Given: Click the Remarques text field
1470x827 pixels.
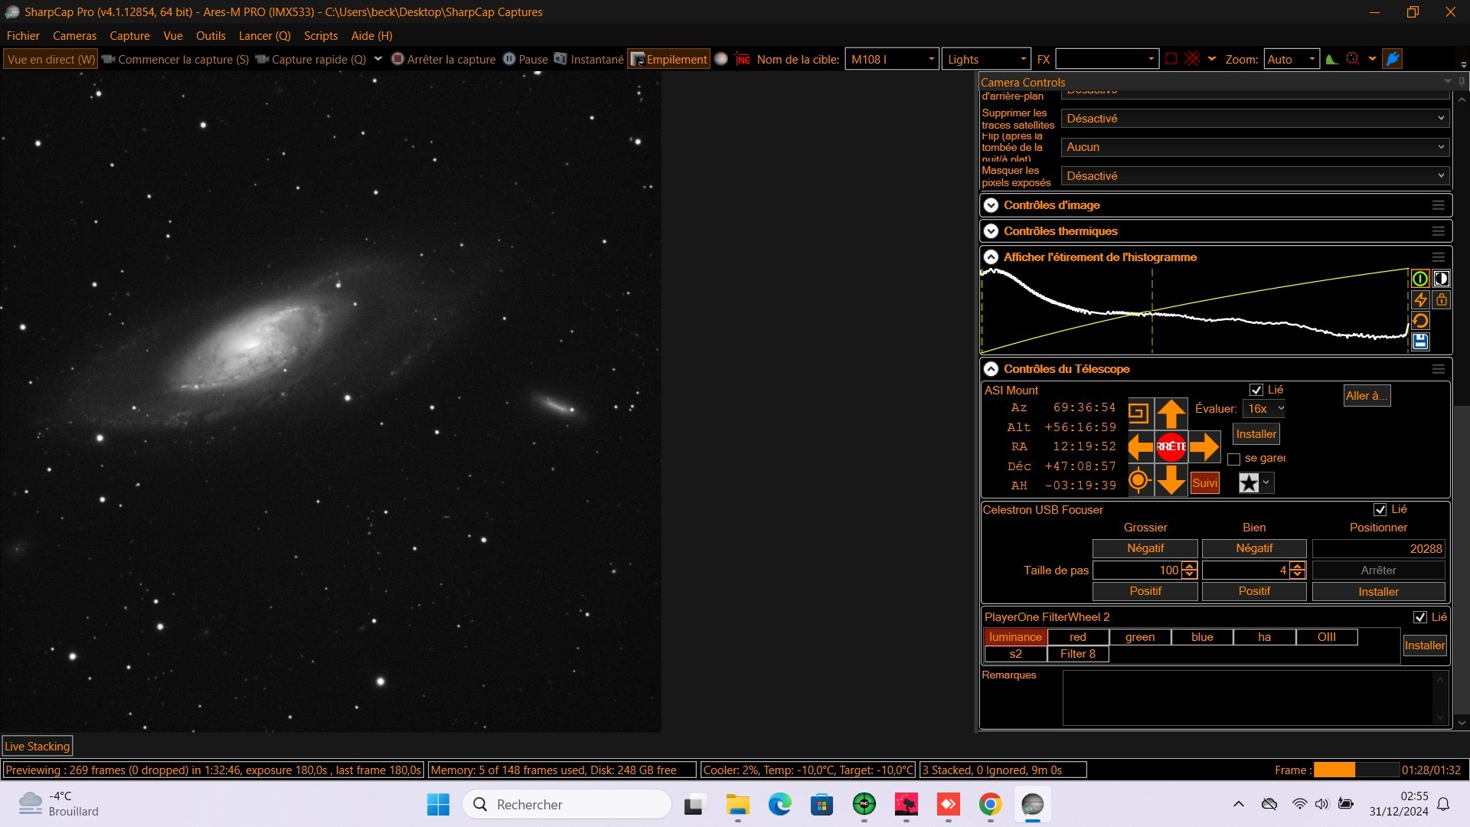Looking at the screenshot, I should pyautogui.click(x=1248, y=698).
